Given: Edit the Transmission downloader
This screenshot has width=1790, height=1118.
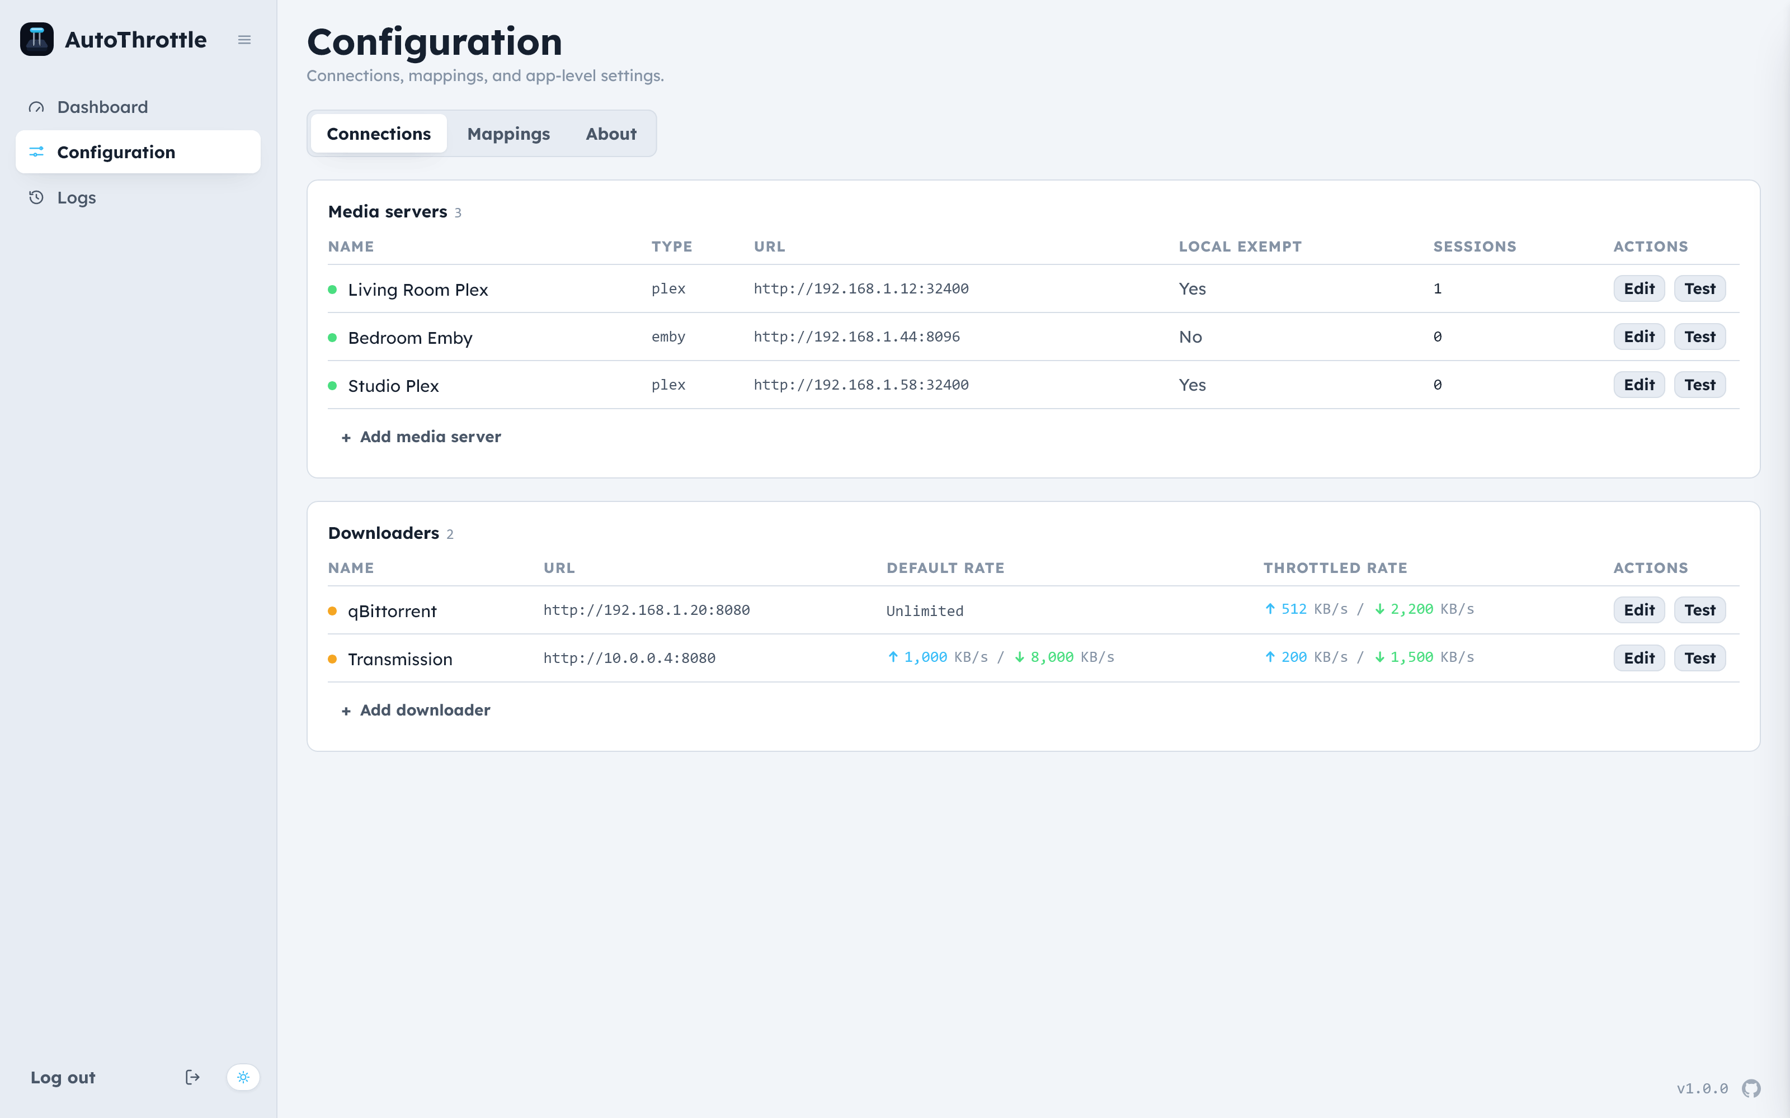Looking at the screenshot, I should [1639, 658].
